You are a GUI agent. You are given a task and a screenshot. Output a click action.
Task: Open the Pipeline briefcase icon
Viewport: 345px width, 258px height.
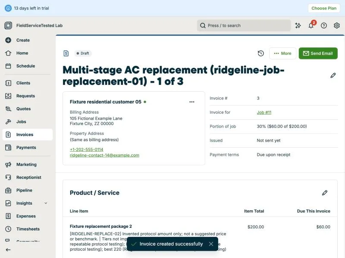[x=8, y=190]
